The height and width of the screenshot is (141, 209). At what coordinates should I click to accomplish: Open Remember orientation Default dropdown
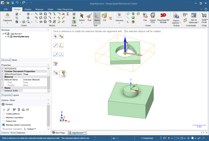(x=32, y=129)
